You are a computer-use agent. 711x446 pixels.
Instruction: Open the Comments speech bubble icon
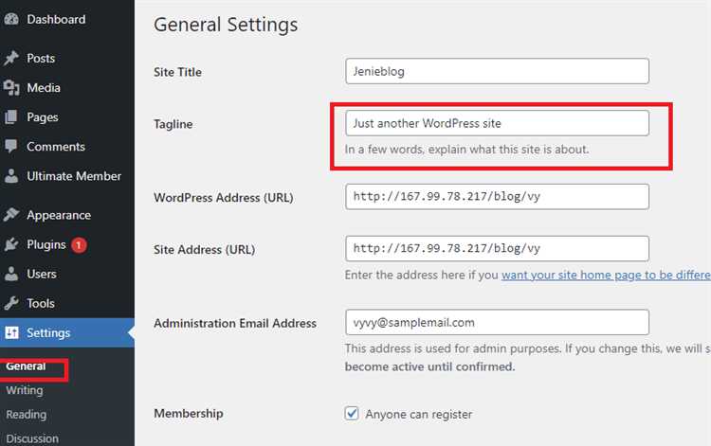(x=11, y=146)
